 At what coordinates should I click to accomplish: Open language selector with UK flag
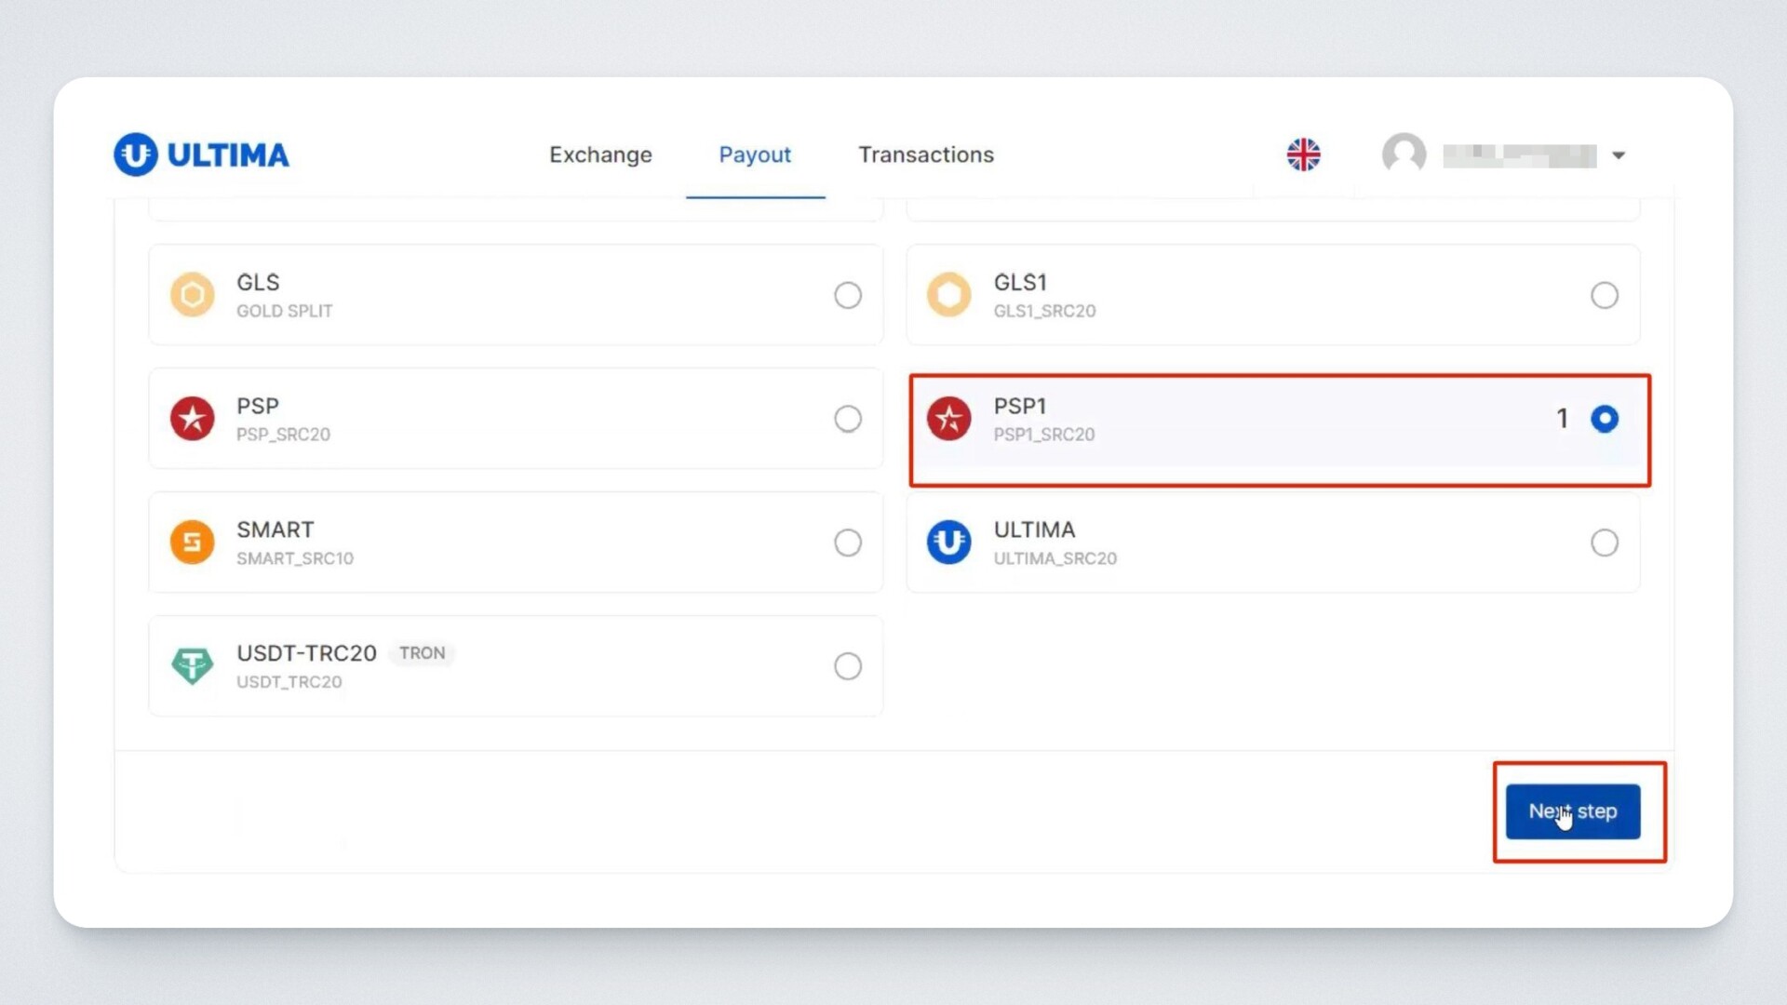coord(1303,154)
